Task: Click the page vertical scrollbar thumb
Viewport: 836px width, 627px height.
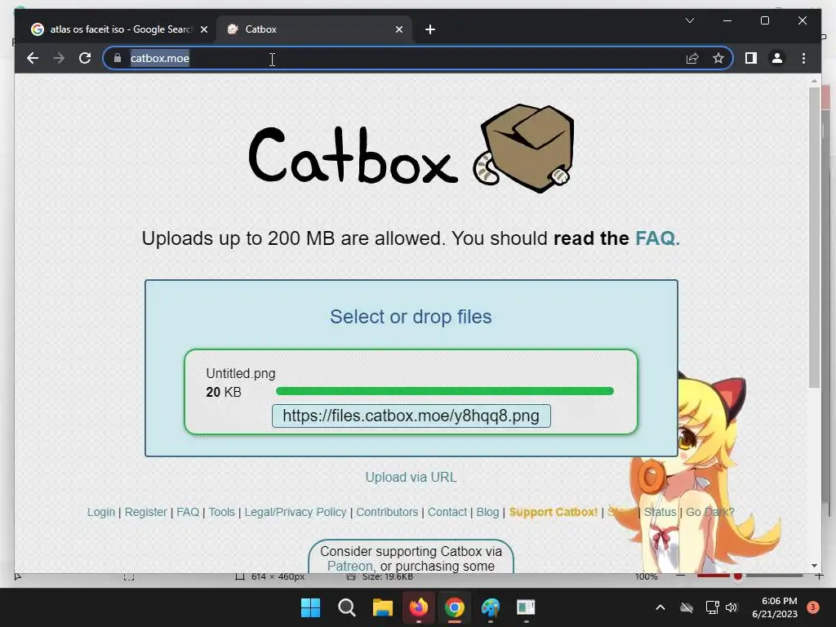Action: (x=814, y=238)
